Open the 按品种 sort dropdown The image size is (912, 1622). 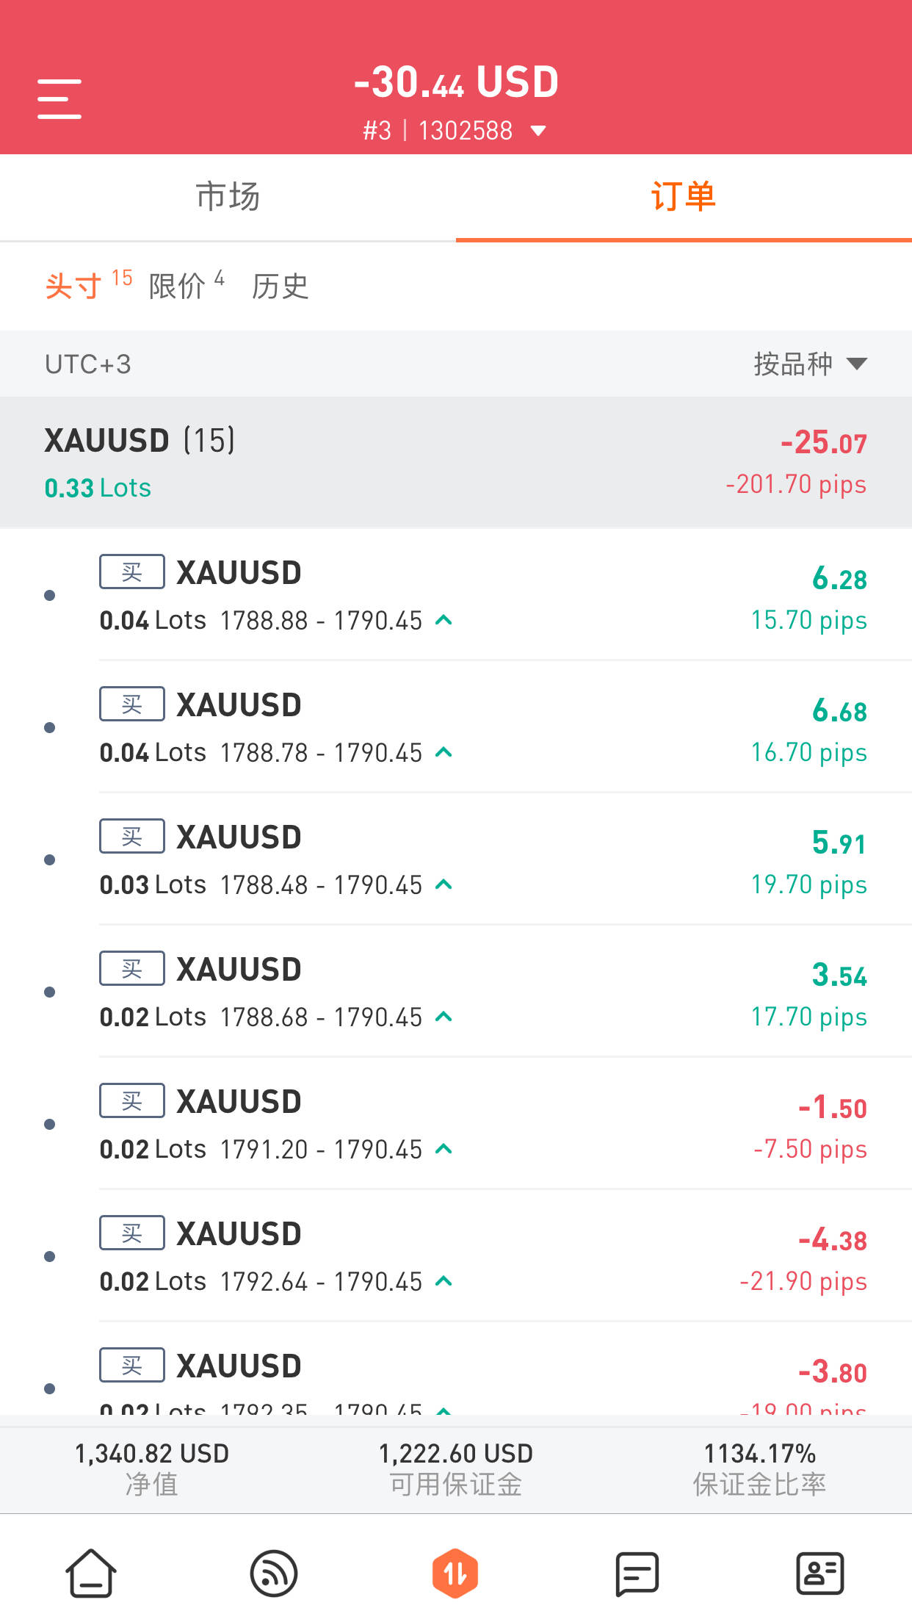click(810, 364)
